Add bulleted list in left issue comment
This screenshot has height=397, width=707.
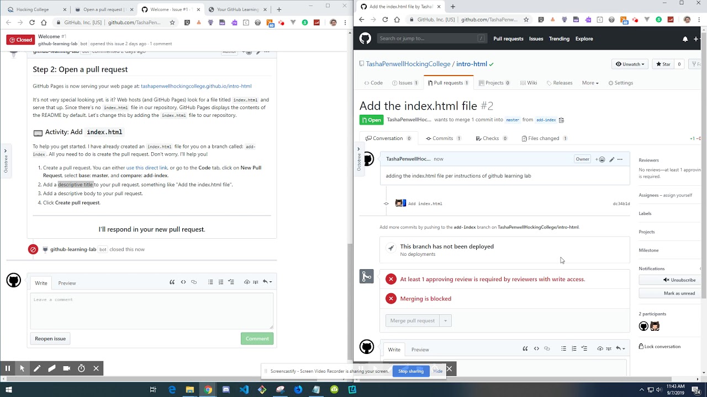[210, 282]
